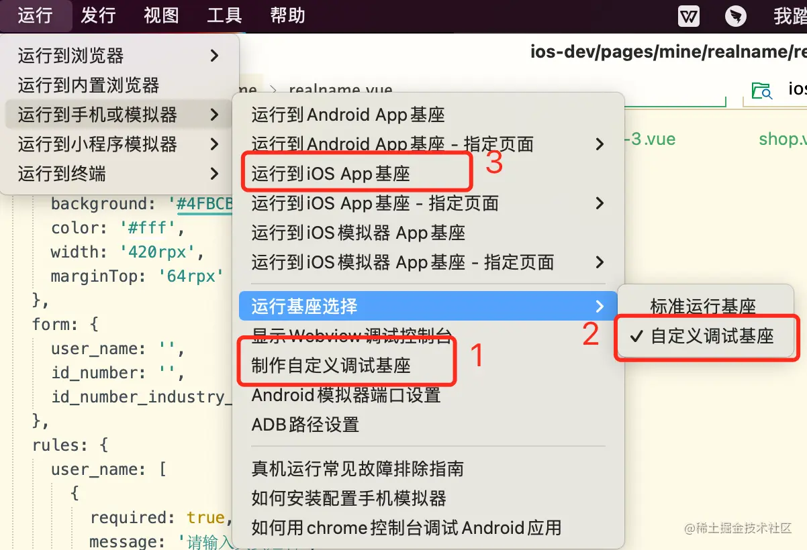This screenshot has height=550, width=807.
Task: Open the 视图 menu
Action: point(161,15)
